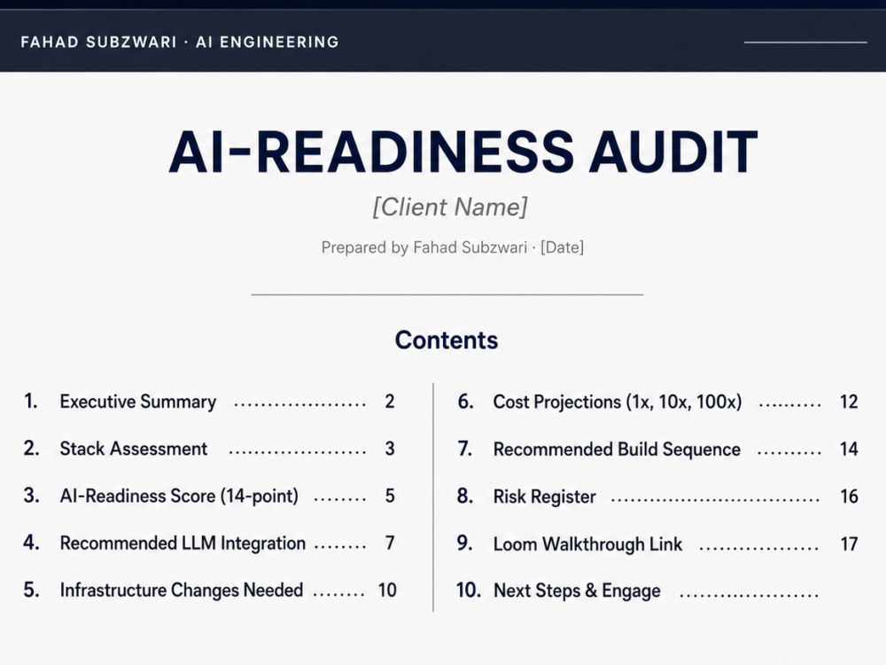Click page number 16 for Risk Register

click(849, 497)
